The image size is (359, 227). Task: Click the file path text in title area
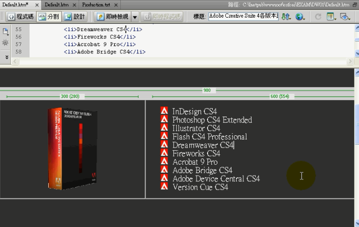pos(296,5)
